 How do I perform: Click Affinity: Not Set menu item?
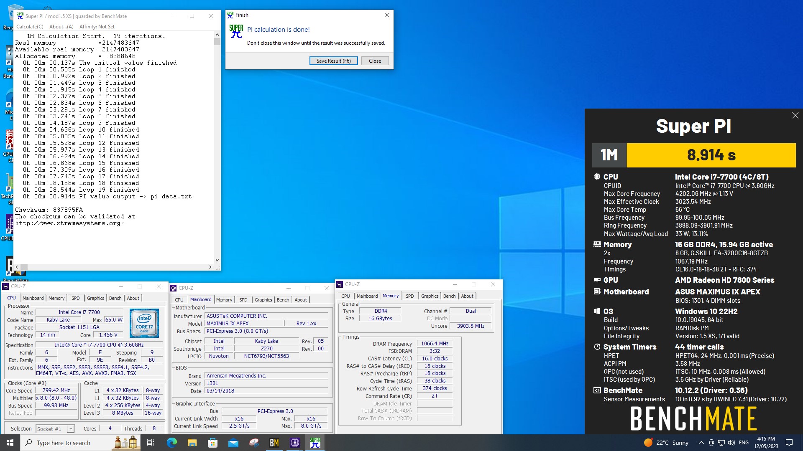[x=97, y=27]
